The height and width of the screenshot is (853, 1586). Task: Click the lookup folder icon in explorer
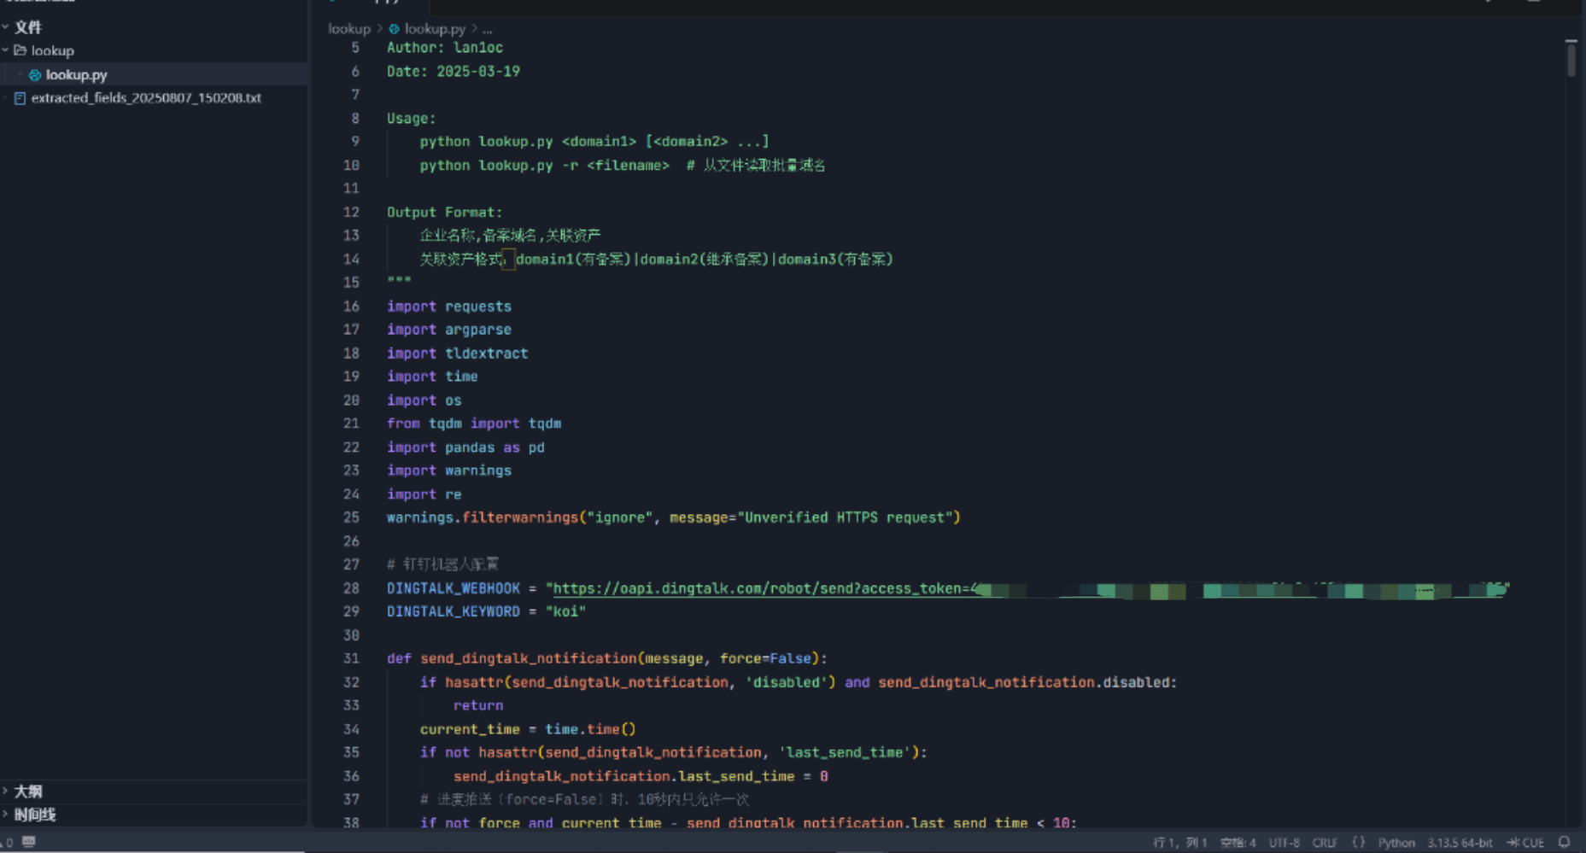point(20,50)
